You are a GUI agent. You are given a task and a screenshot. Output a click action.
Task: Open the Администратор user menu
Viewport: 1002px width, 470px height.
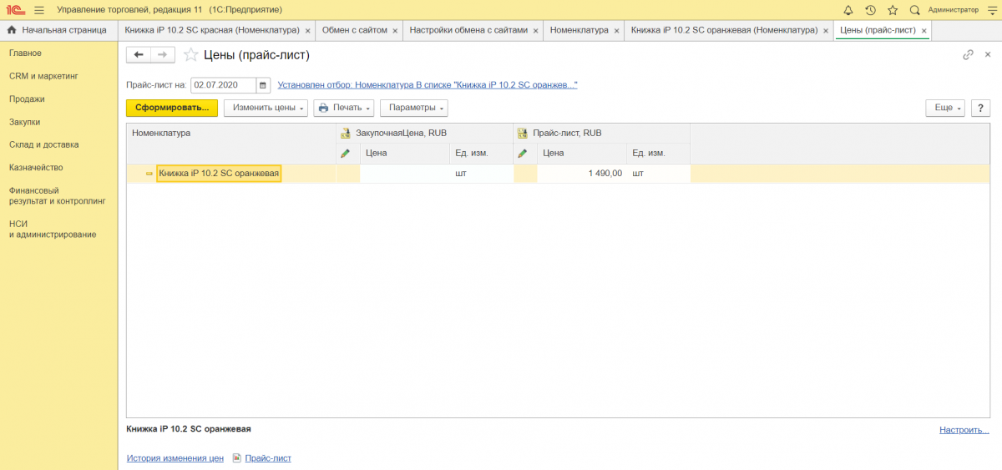953,10
